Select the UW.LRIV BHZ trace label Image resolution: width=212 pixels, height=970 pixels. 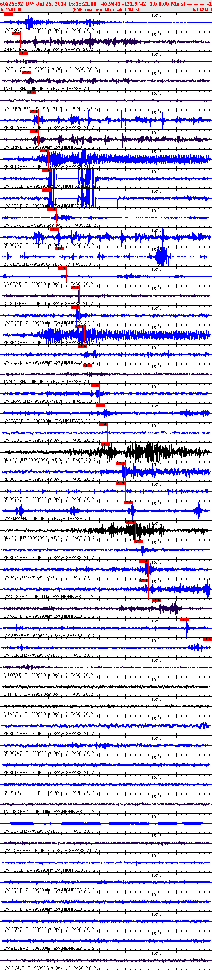(48, 147)
